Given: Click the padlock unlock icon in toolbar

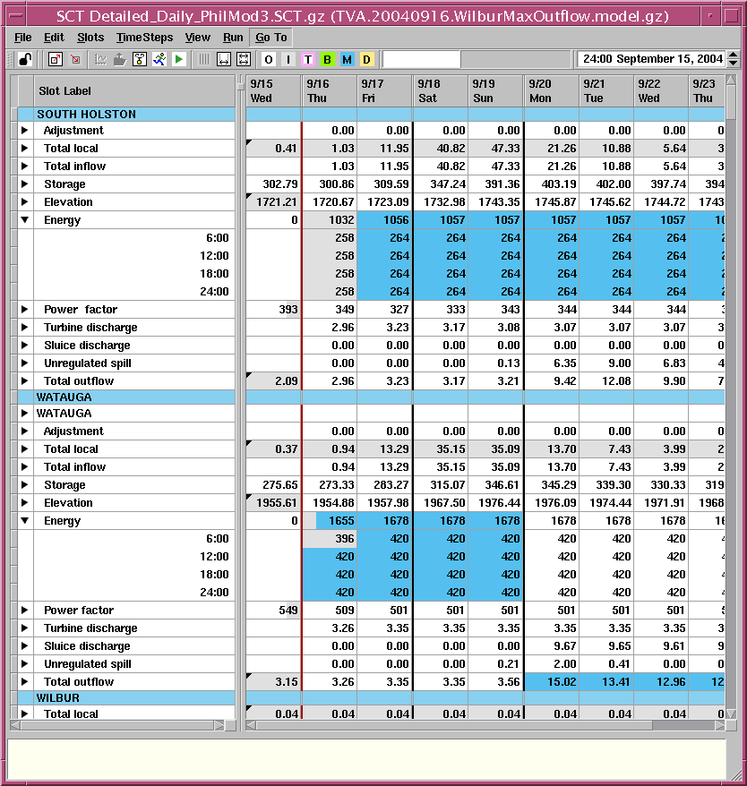Looking at the screenshot, I should click(25, 60).
